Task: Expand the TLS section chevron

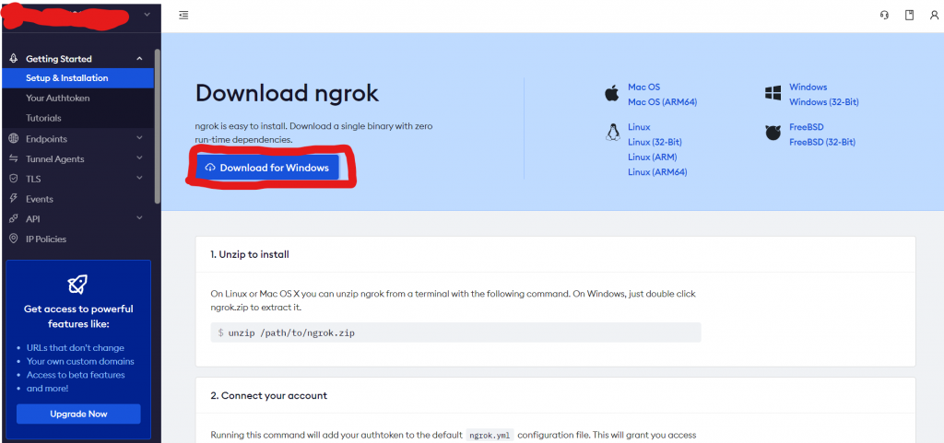Action: pos(140,178)
